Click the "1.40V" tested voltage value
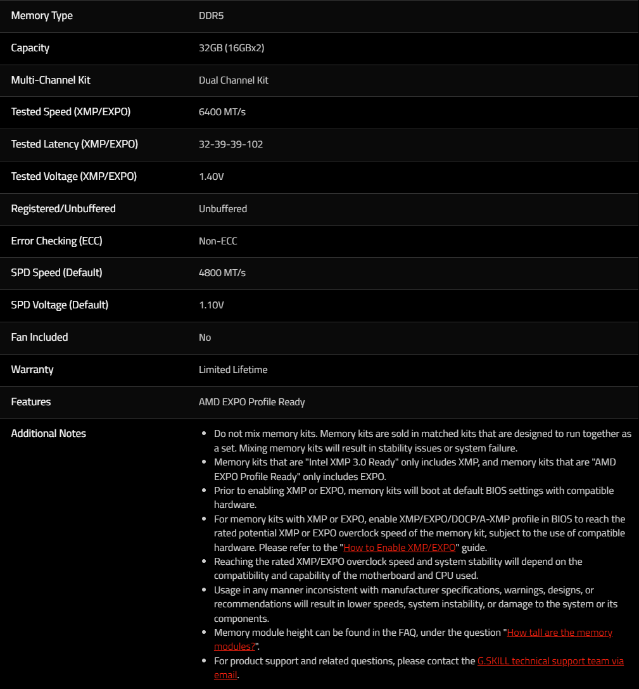This screenshot has height=689, width=639. tap(211, 177)
